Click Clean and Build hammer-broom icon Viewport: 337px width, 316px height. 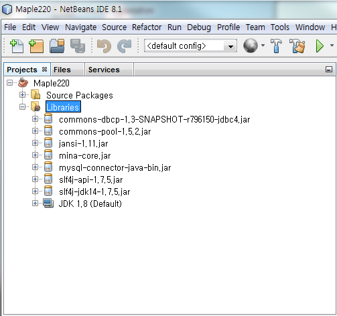click(x=297, y=46)
